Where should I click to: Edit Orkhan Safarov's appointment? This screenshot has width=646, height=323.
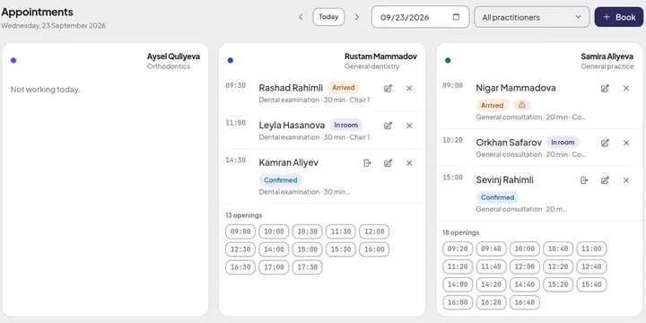(x=605, y=143)
